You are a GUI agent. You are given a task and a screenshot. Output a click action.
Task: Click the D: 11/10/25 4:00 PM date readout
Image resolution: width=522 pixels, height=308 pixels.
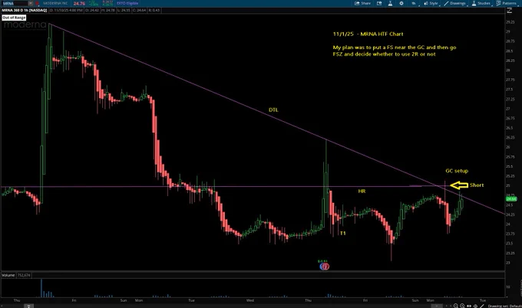coord(66,10)
